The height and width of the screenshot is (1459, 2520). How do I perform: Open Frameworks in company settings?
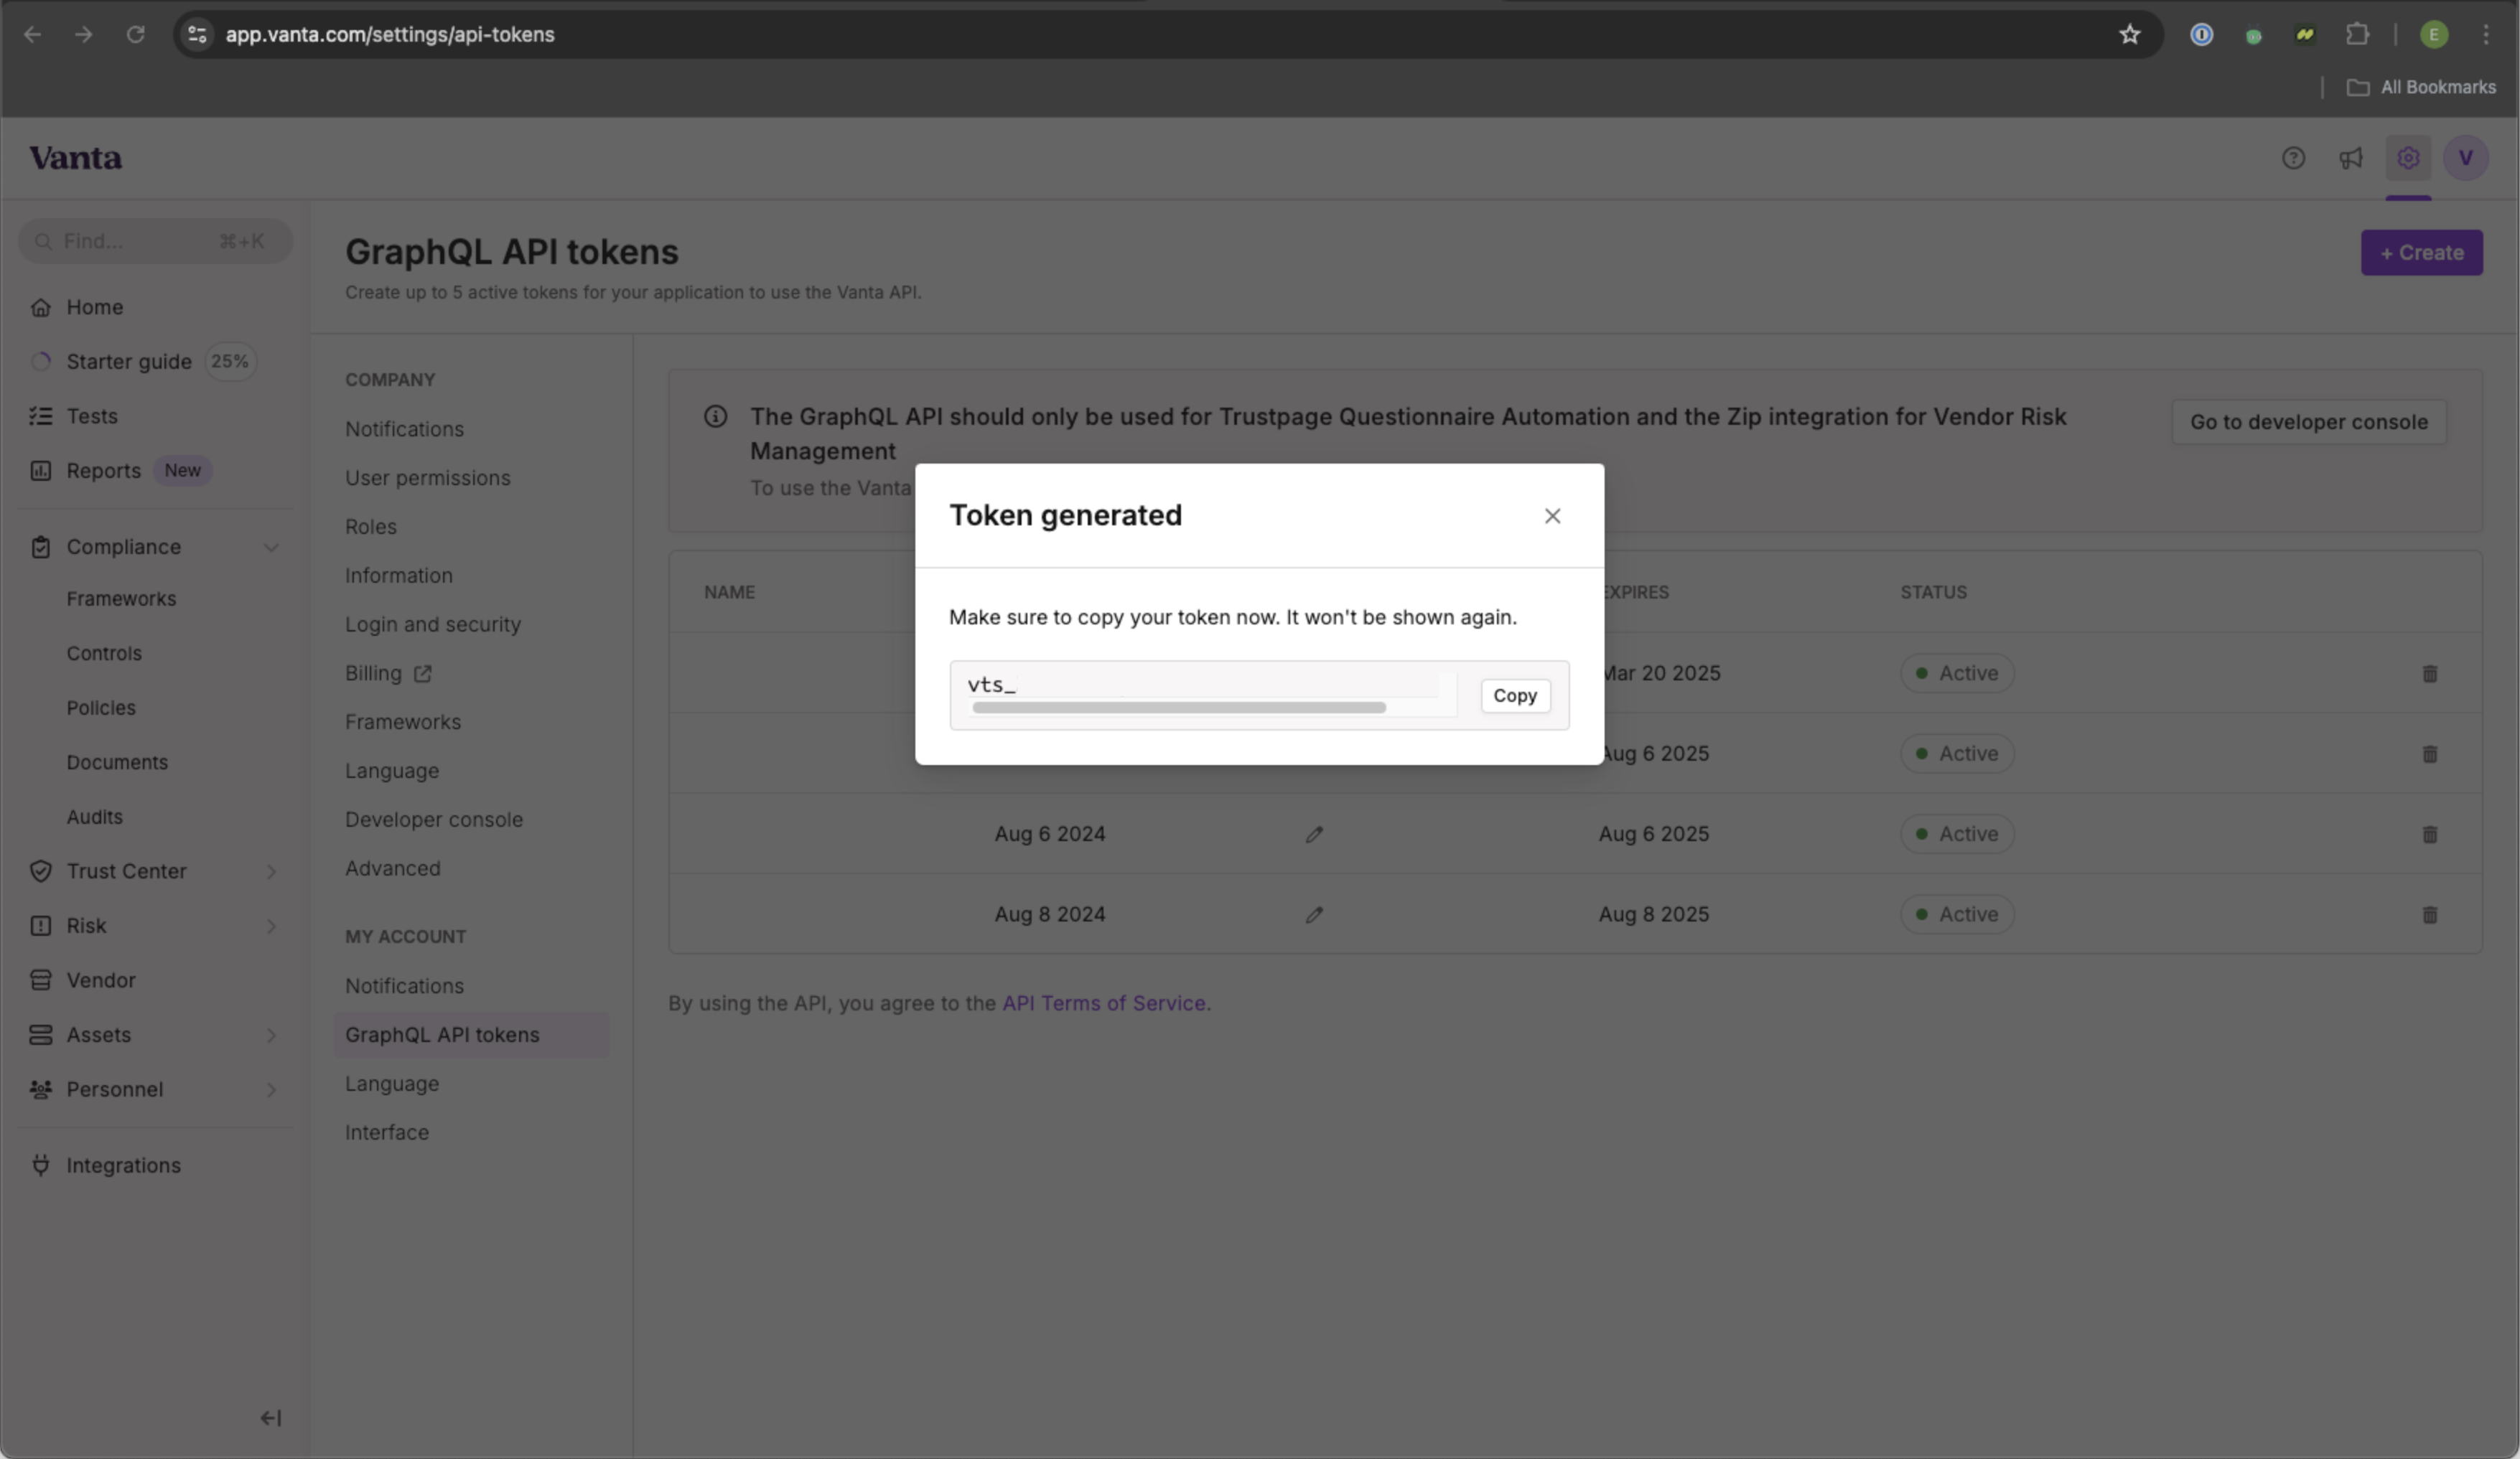pyautogui.click(x=403, y=721)
